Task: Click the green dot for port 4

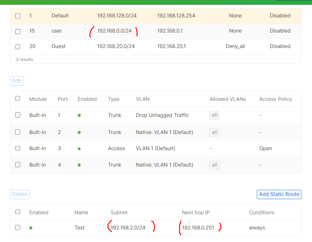Action: (x=79, y=165)
